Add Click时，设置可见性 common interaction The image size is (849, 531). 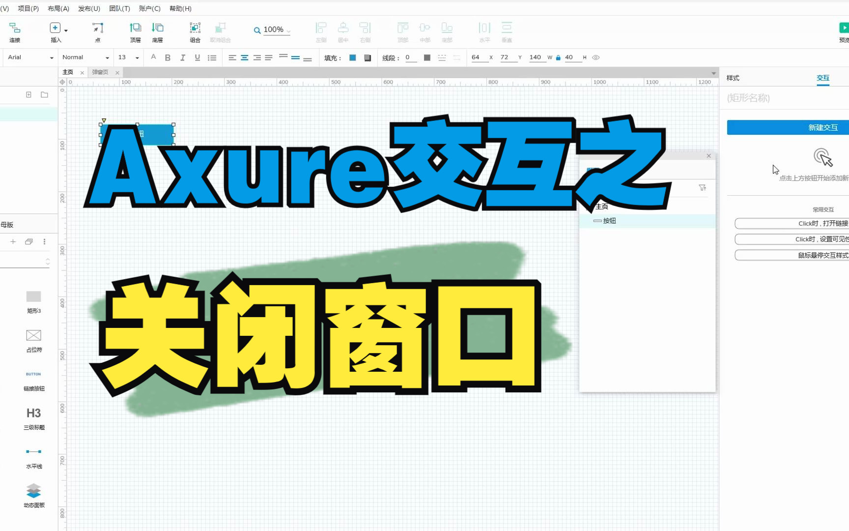(792, 239)
